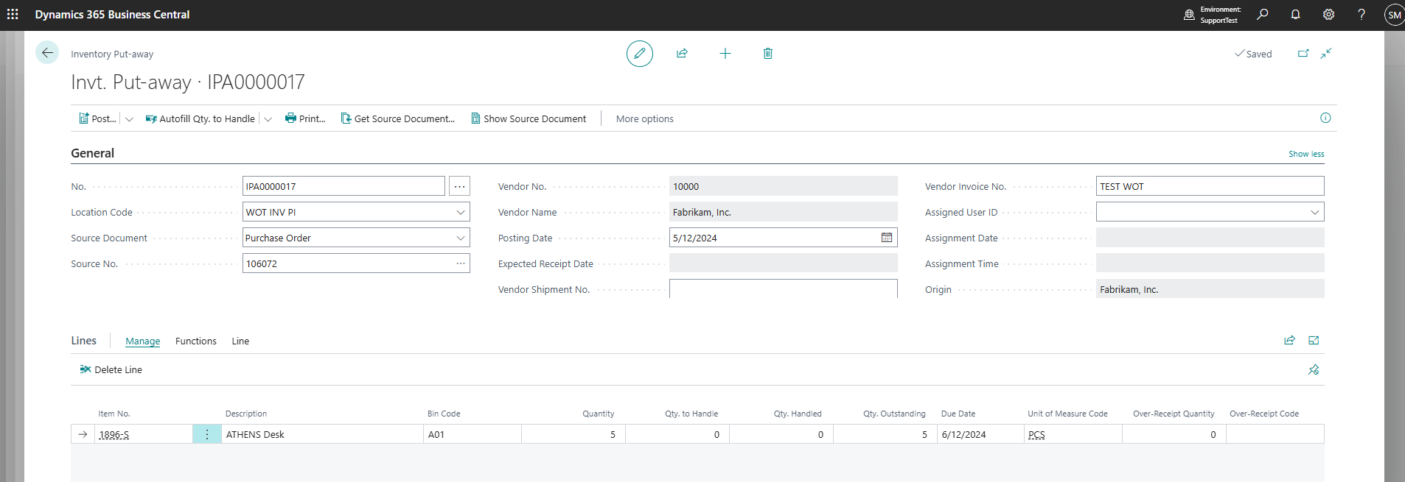
Task: Click the Vendor Invoice No. field
Action: pyautogui.click(x=1210, y=186)
